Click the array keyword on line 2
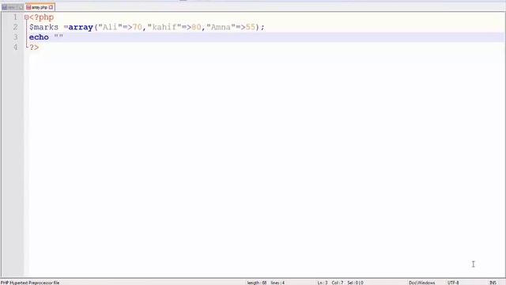Image resolution: width=506 pixels, height=285 pixels. click(81, 27)
